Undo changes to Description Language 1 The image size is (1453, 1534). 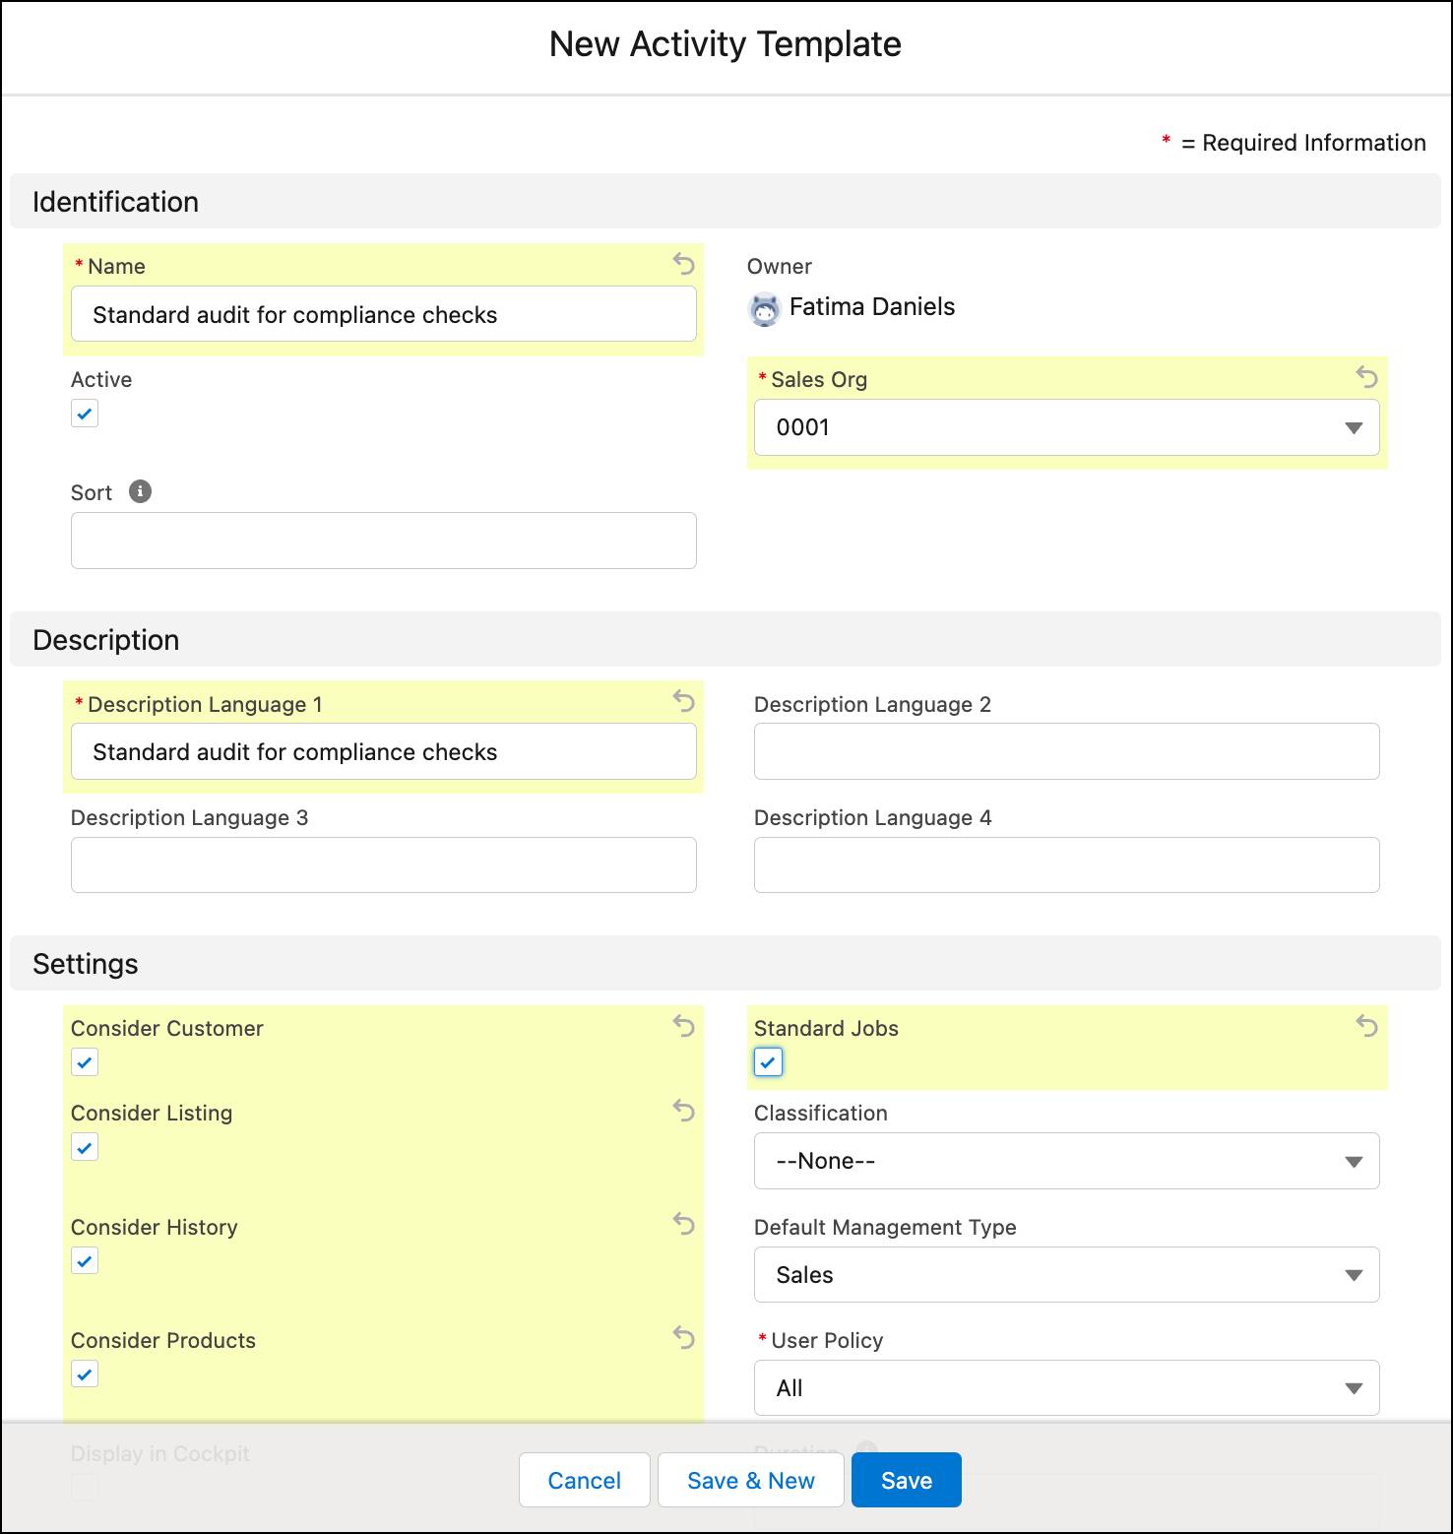pos(683,702)
